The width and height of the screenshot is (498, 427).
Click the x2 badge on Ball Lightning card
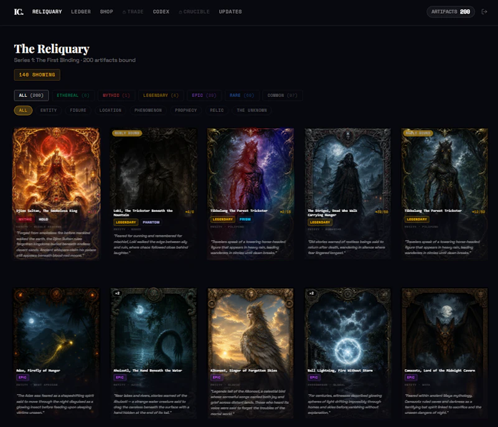312,293
